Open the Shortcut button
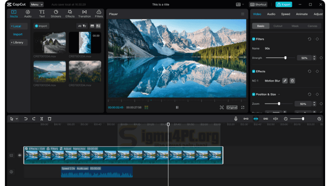This screenshot has width=330, height=186. (258, 4)
